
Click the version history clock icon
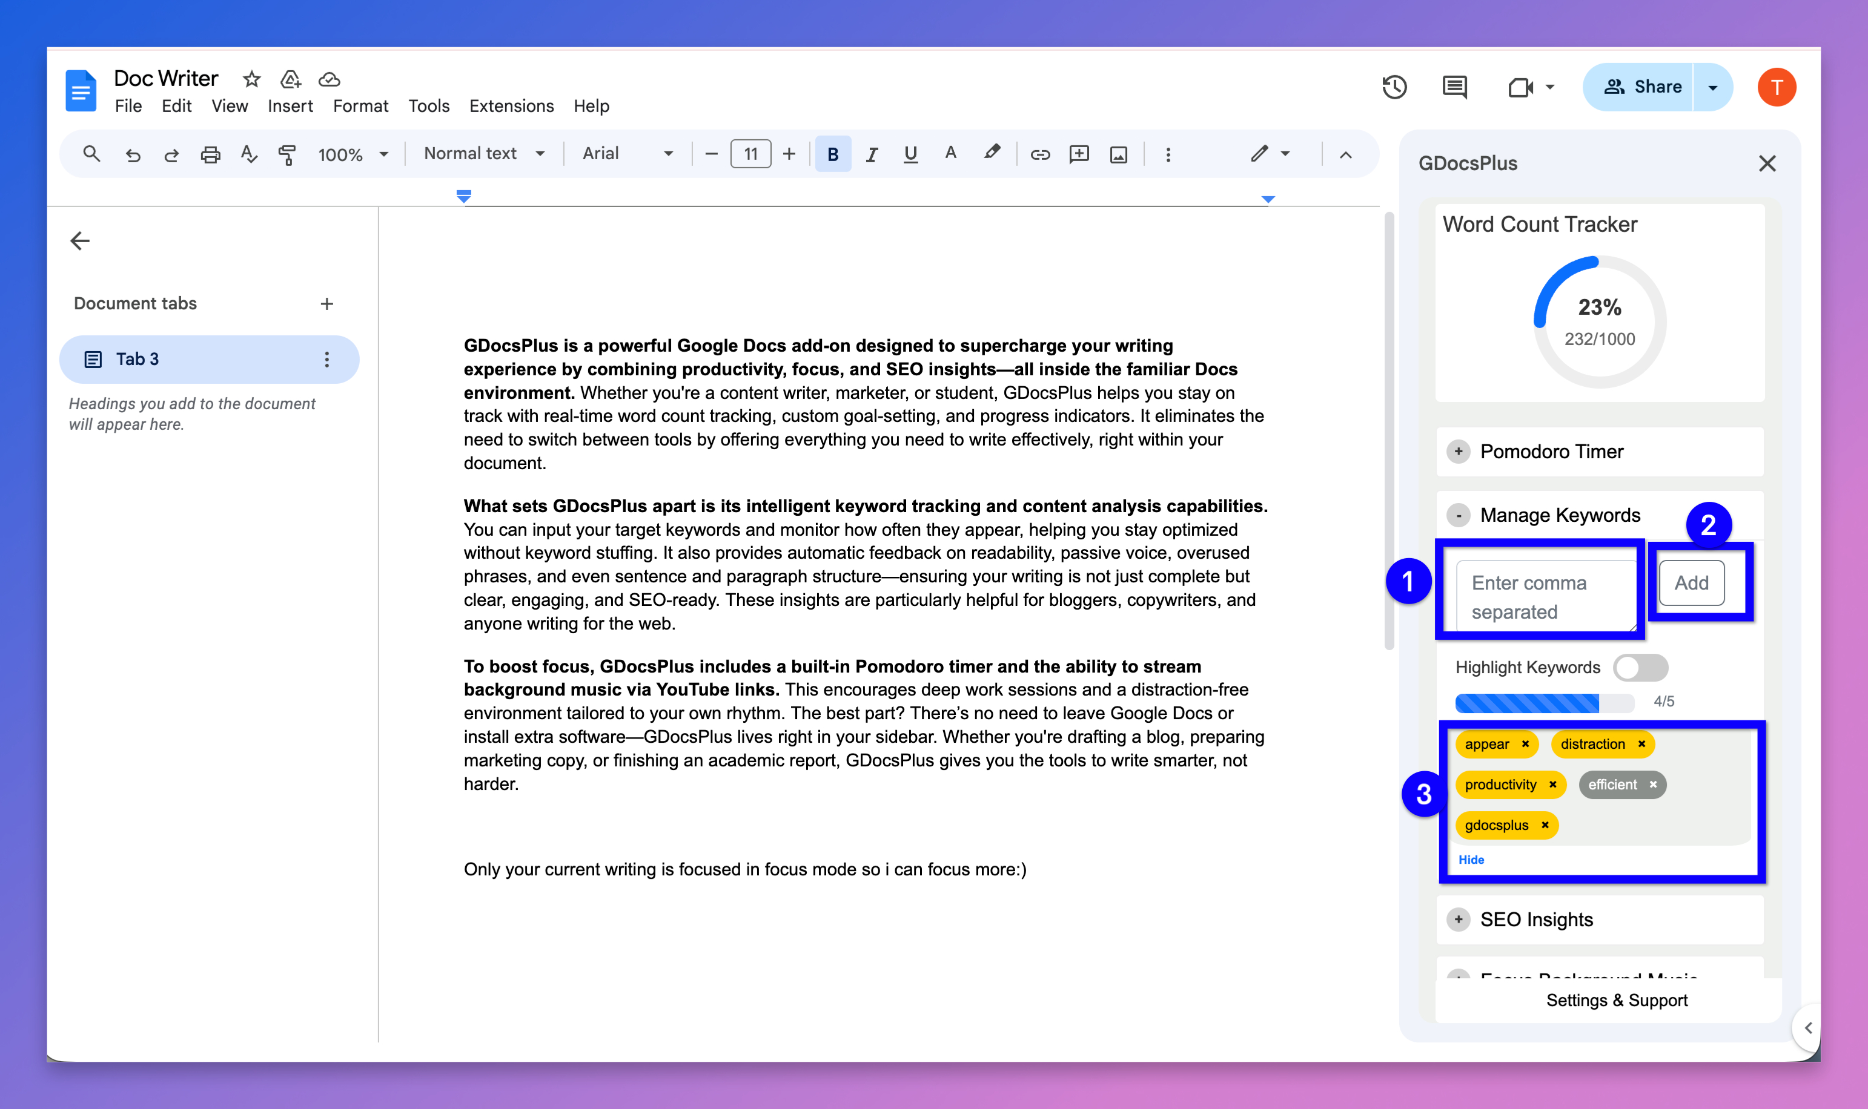pyautogui.click(x=1394, y=87)
